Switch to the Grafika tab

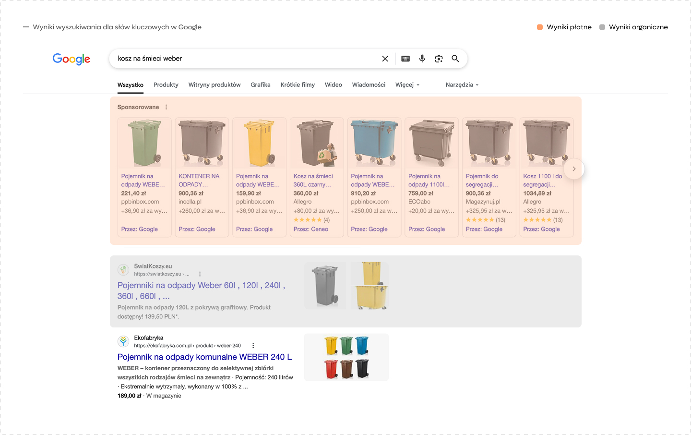(261, 85)
